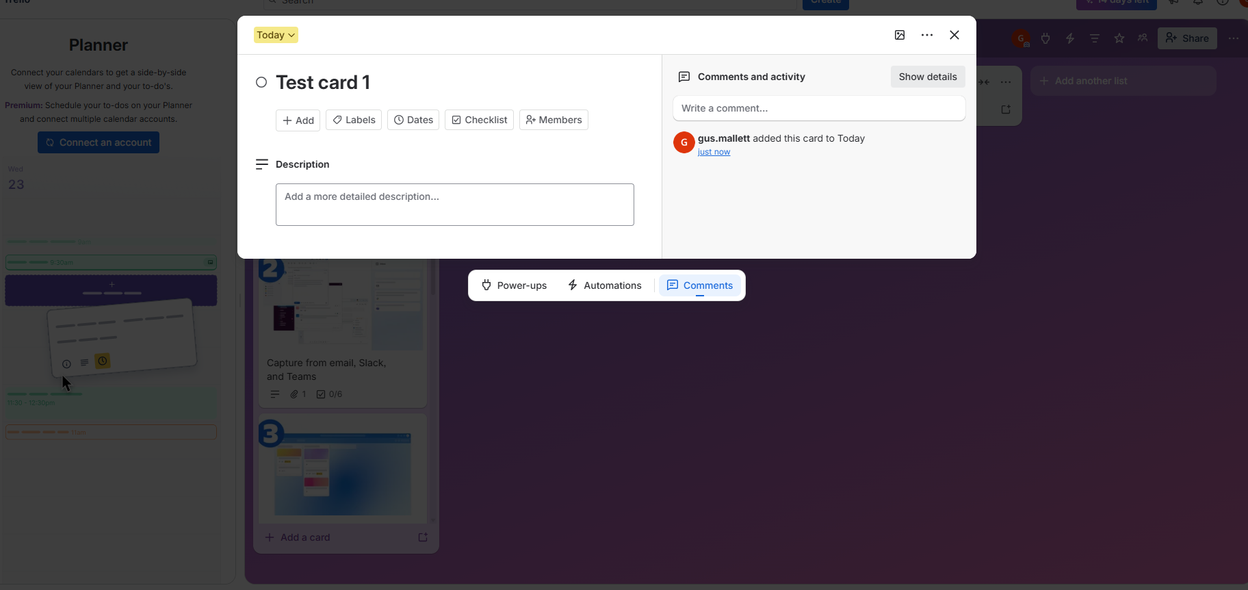1248x590 pixels.
Task: Click the Planner heading
Action: coord(99,45)
